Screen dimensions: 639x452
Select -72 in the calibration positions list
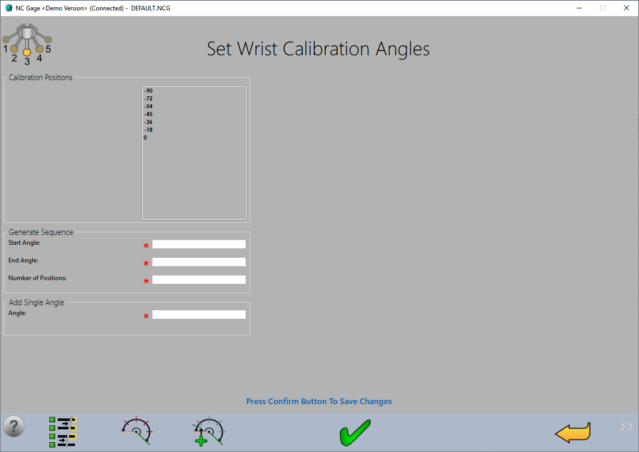click(x=148, y=99)
